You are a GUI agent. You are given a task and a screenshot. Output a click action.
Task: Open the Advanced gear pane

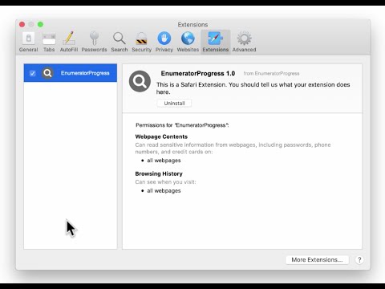tap(244, 43)
